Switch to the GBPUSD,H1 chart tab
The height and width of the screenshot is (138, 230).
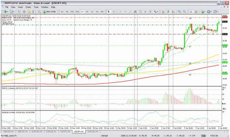[22, 131]
